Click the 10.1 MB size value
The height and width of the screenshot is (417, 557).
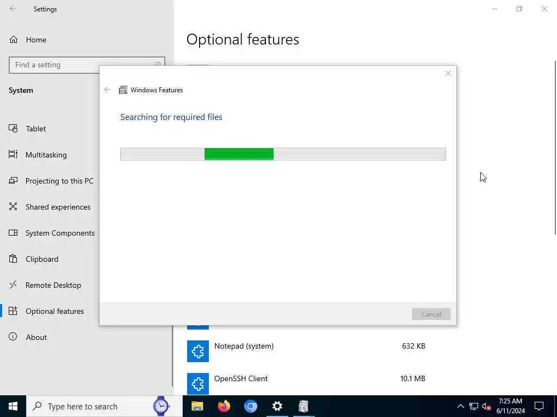click(x=413, y=378)
